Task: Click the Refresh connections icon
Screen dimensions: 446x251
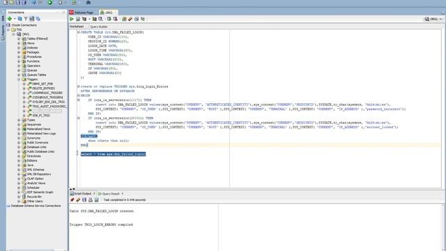Action: (x=20, y=19)
